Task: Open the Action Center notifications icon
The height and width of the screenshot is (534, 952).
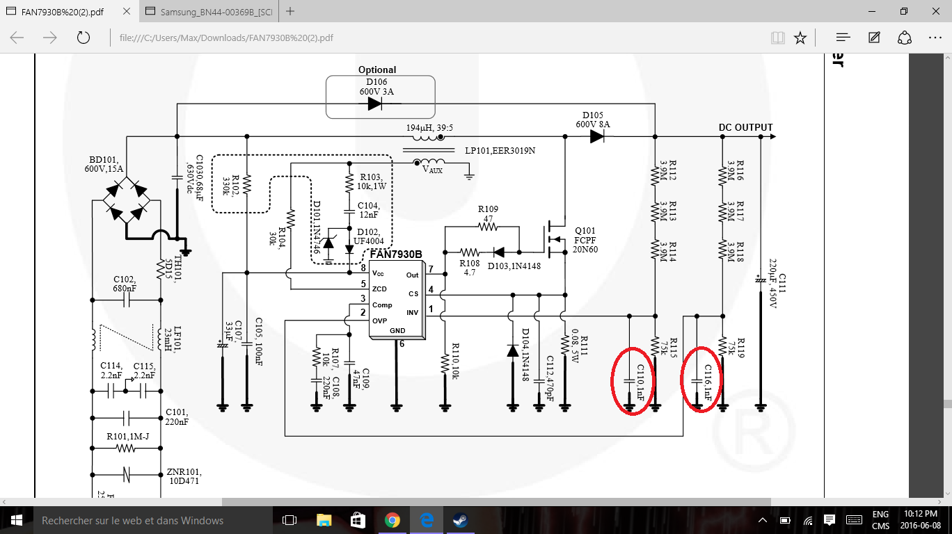Action: (830, 520)
